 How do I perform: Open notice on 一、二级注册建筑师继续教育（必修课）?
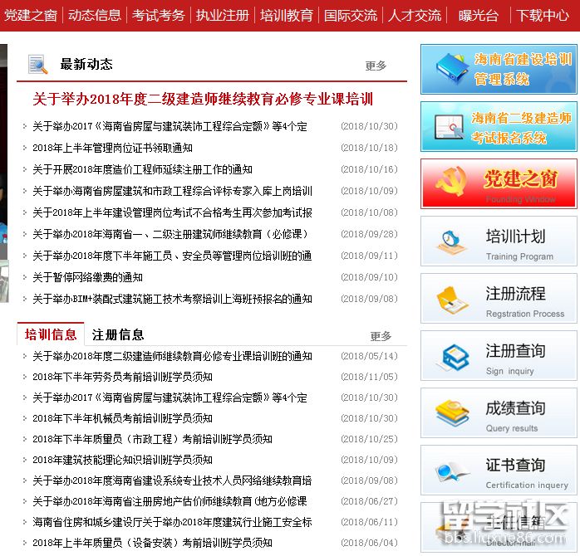(170, 234)
